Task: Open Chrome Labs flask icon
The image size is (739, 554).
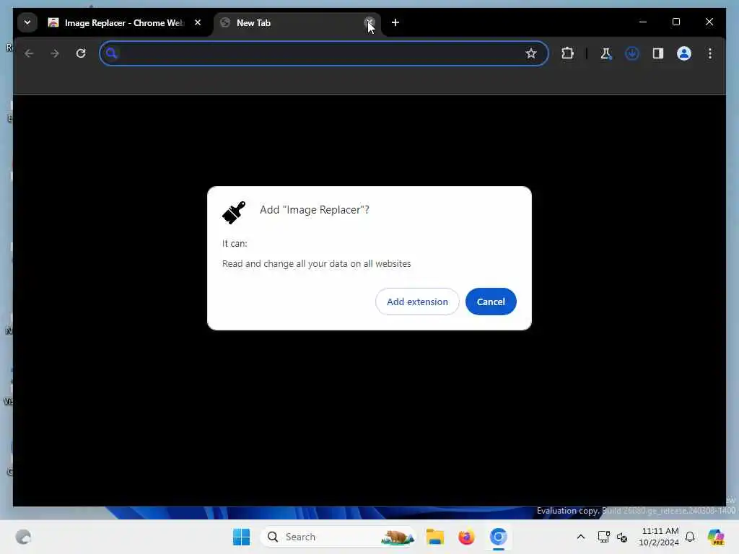Action: pos(605,53)
